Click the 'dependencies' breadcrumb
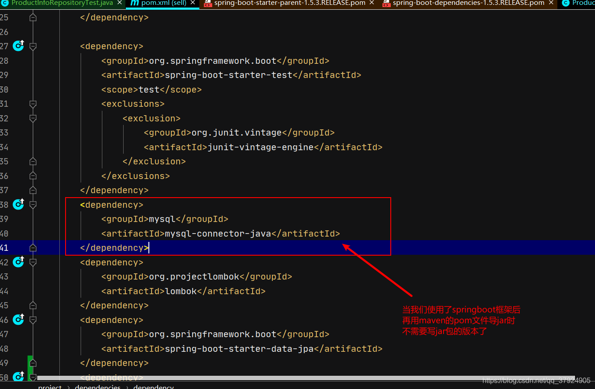The image size is (595, 389). 97,387
